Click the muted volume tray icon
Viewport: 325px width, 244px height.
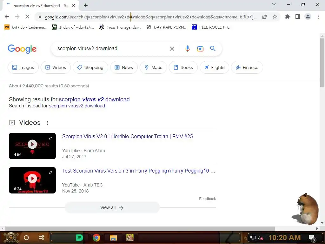(260, 238)
